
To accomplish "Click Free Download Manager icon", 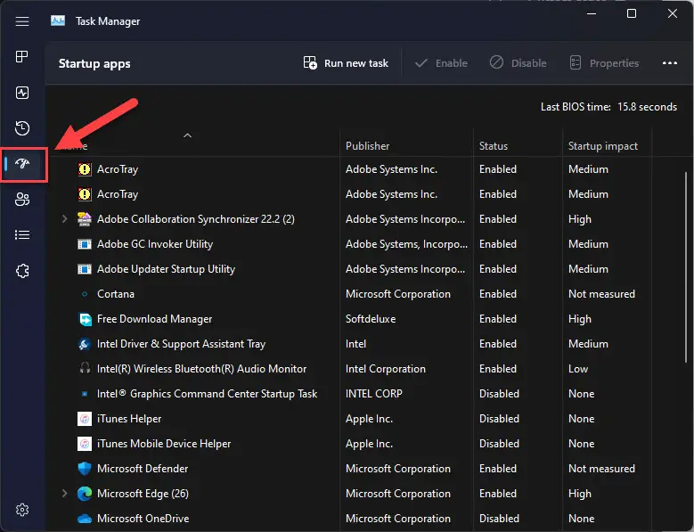I will [85, 319].
